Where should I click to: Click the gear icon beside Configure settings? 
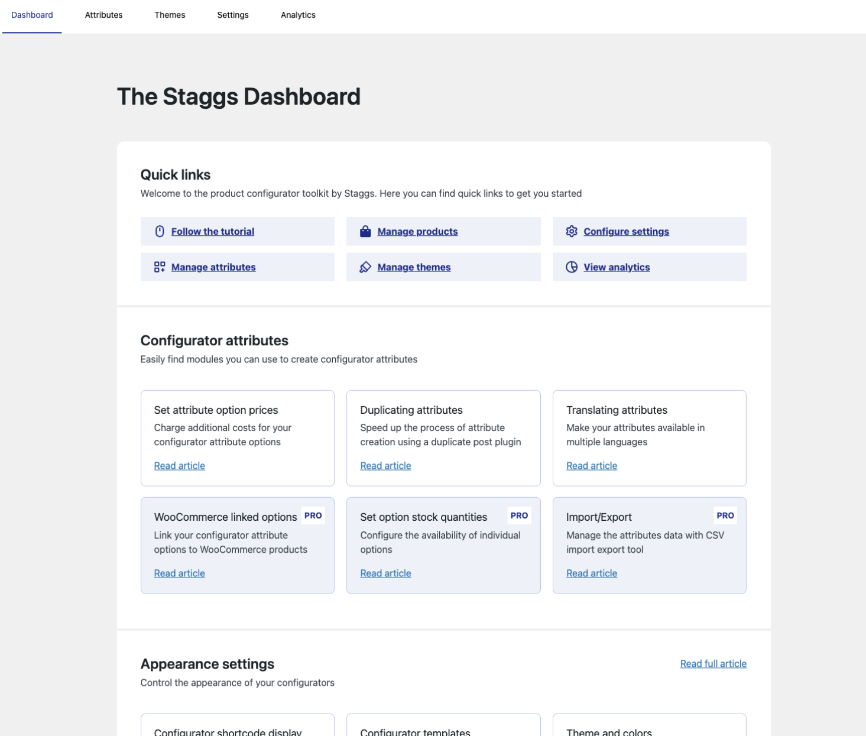(x=572, y=231)
